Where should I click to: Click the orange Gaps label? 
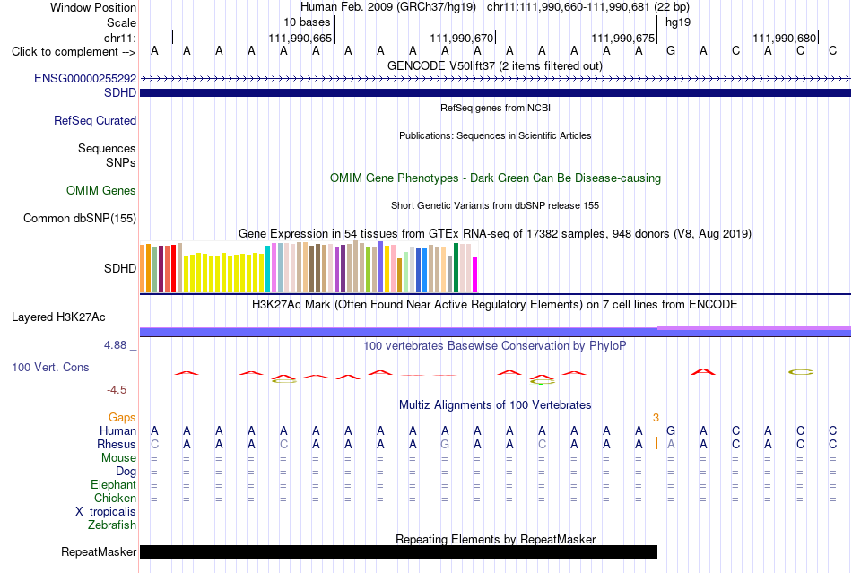(x=122, y=417)
